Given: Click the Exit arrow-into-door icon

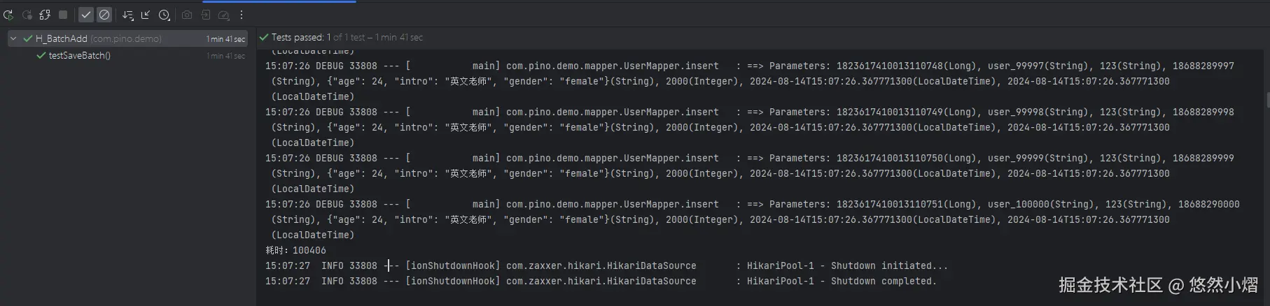Looking at the screenshot, I should point(206,15).
